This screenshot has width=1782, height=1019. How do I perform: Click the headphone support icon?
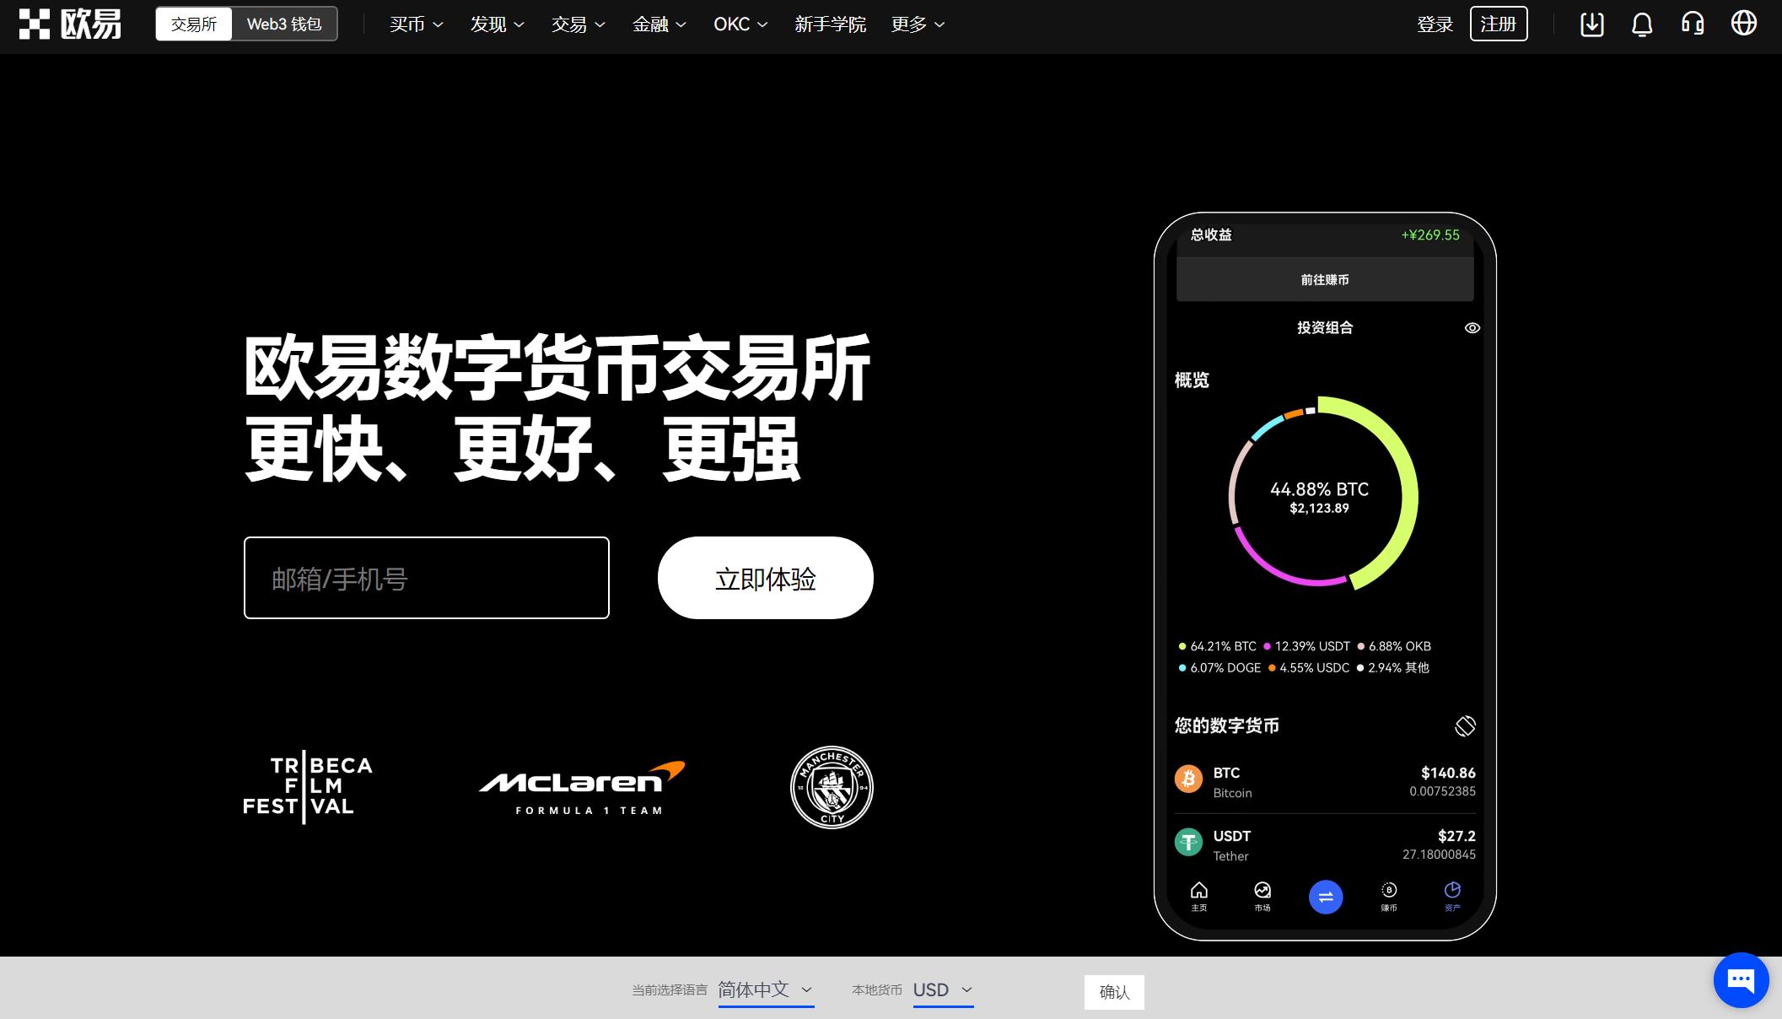point(1695,24)
